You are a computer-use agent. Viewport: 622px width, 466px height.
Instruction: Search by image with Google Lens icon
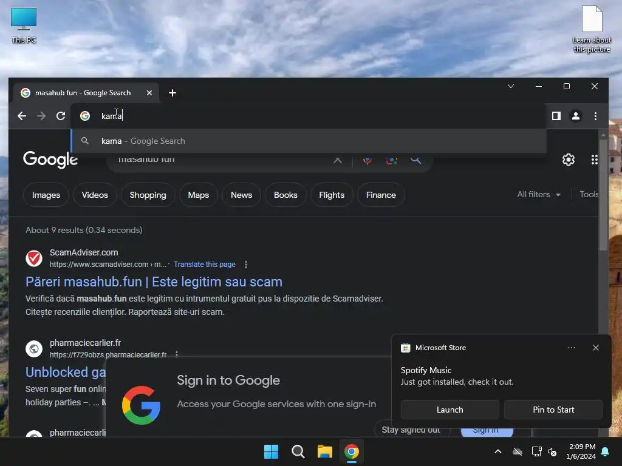[x=392, y=160]
